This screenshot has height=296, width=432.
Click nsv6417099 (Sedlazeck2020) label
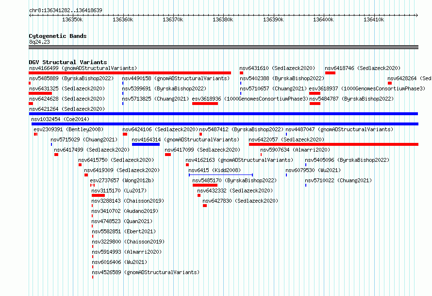pyautogui.click(x=202, y=150)
